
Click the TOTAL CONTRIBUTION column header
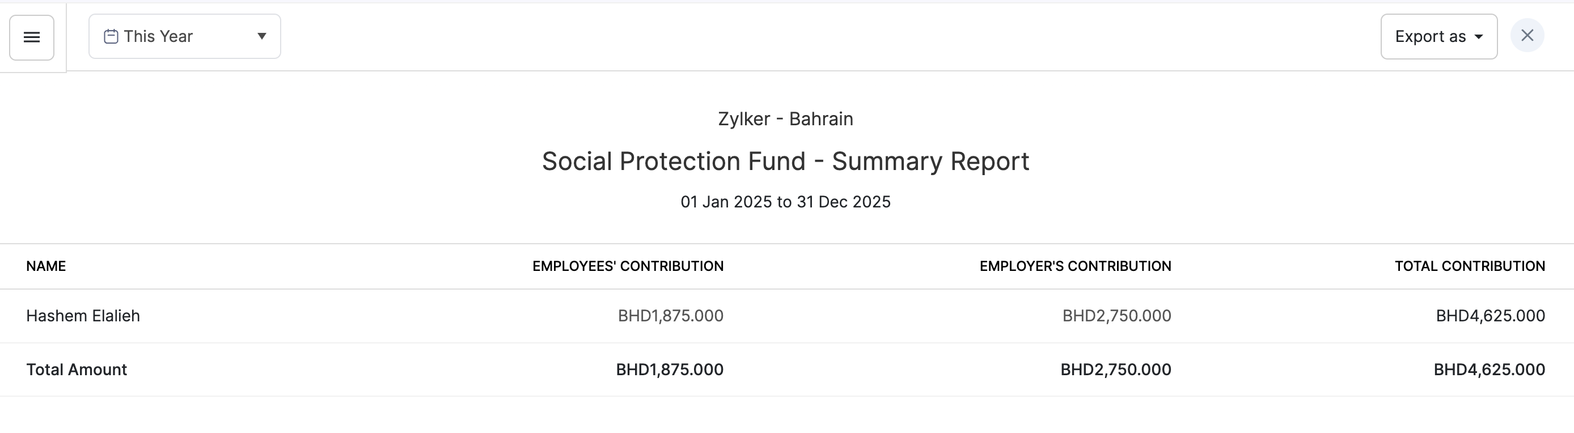point(1470,266)
